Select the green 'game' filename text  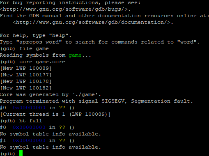[75, 55]
